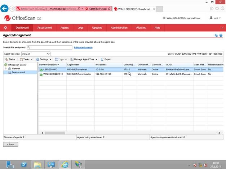Open the Tasks toolbar dropdown
Image resolution: width=226 pixels, height=169 pixels.
pyautogui.click(x=26, y=59)
